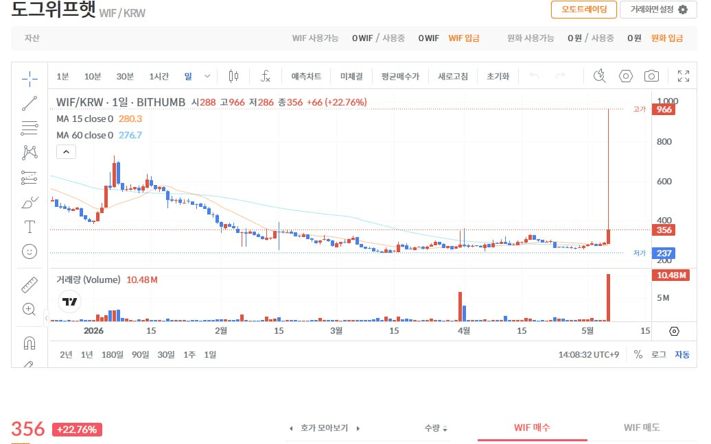Select the ruler measure tool
The image size is (711, 444).
pos(30,284)
